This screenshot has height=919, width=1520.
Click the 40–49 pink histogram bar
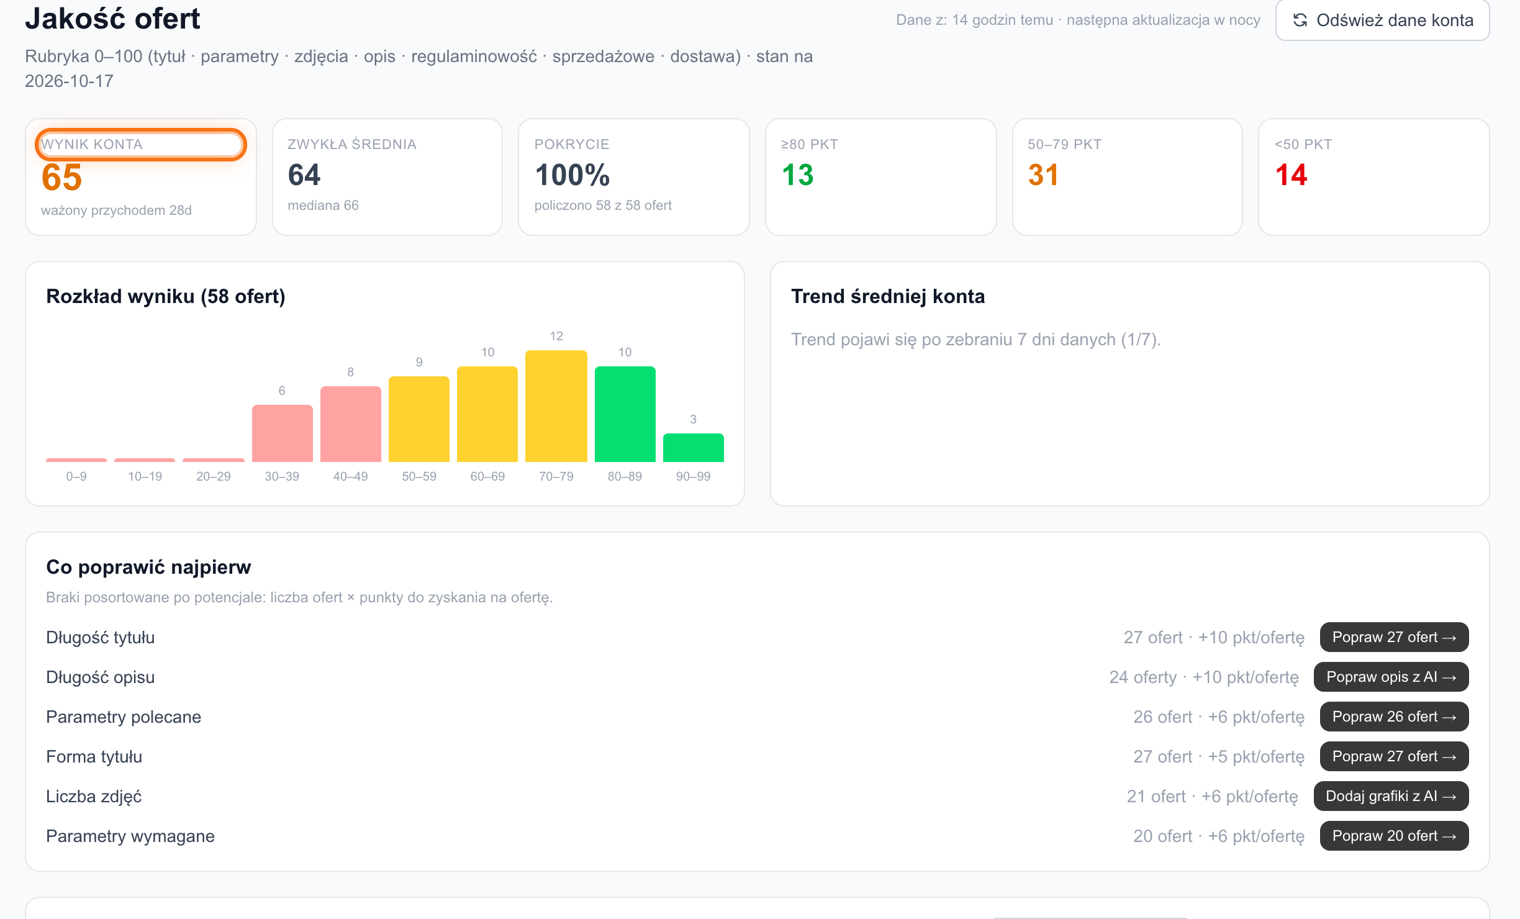(x=351, y=424)
